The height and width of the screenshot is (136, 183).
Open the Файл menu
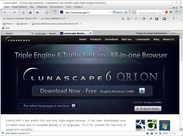(6, 7)
